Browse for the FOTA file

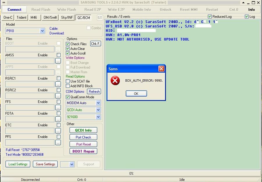pos(58,119)
